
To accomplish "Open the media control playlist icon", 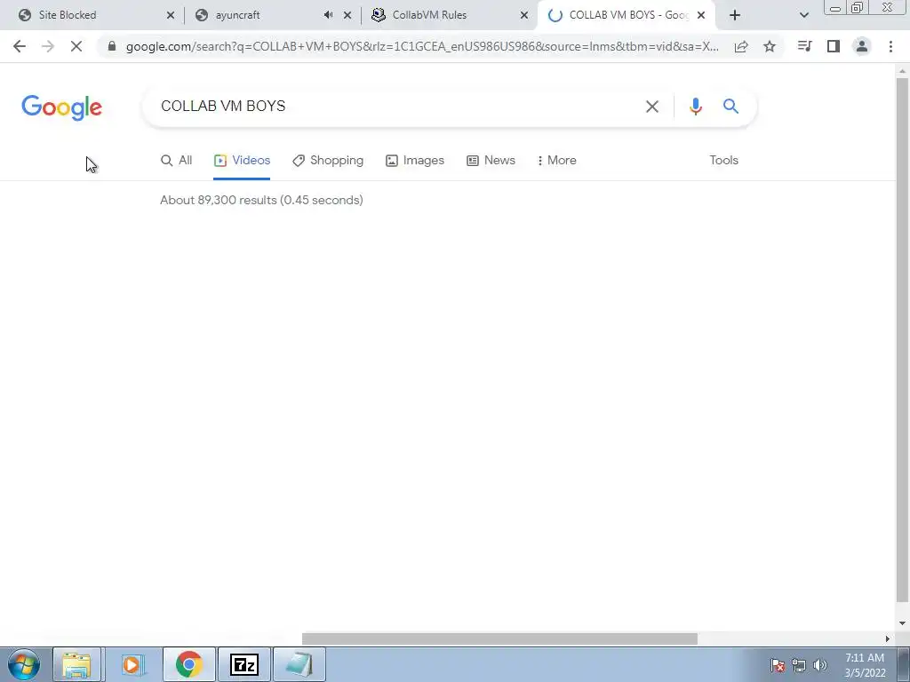I will click(804, 46).
